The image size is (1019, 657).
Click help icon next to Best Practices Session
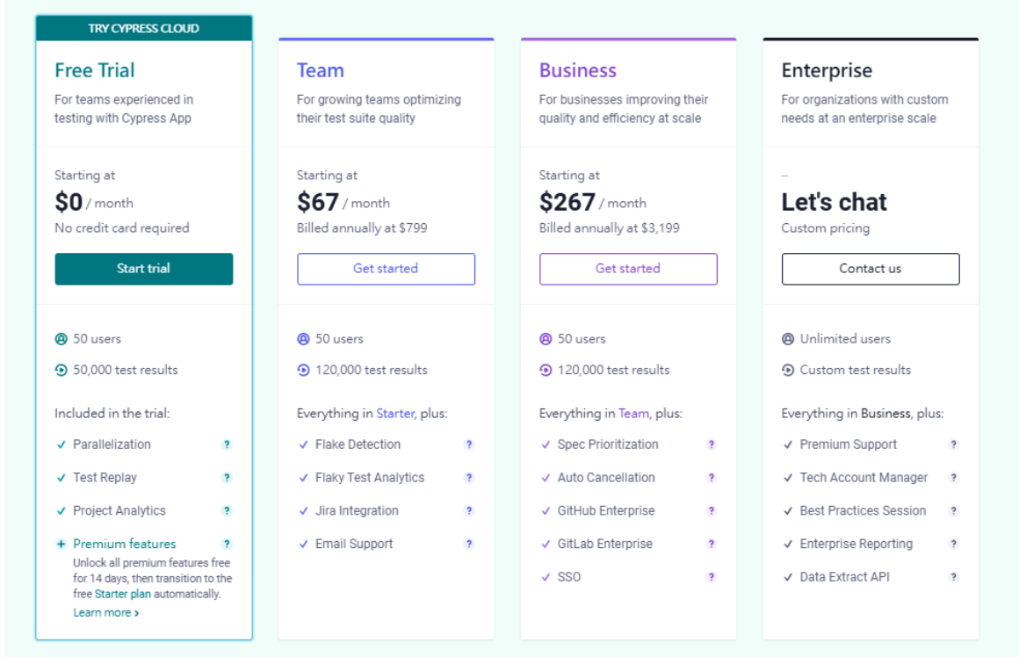tap(953, 511)
